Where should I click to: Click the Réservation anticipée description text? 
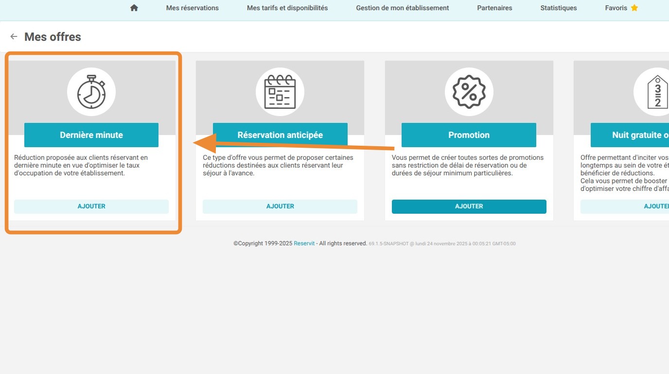278,165
